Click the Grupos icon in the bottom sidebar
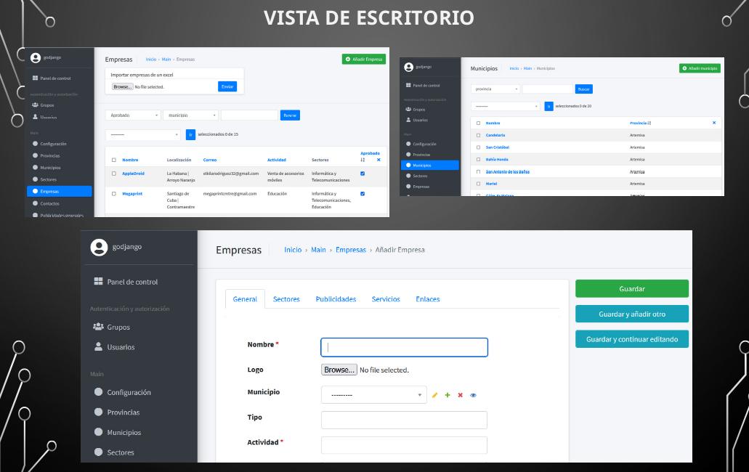 coord(97,327)
